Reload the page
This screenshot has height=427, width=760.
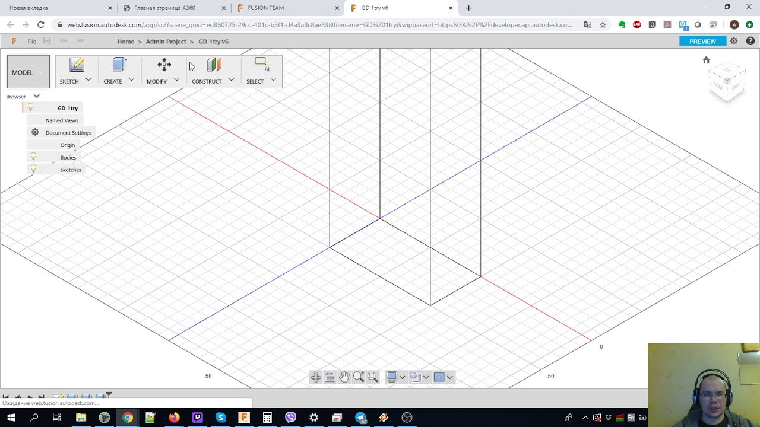[40, 25]
